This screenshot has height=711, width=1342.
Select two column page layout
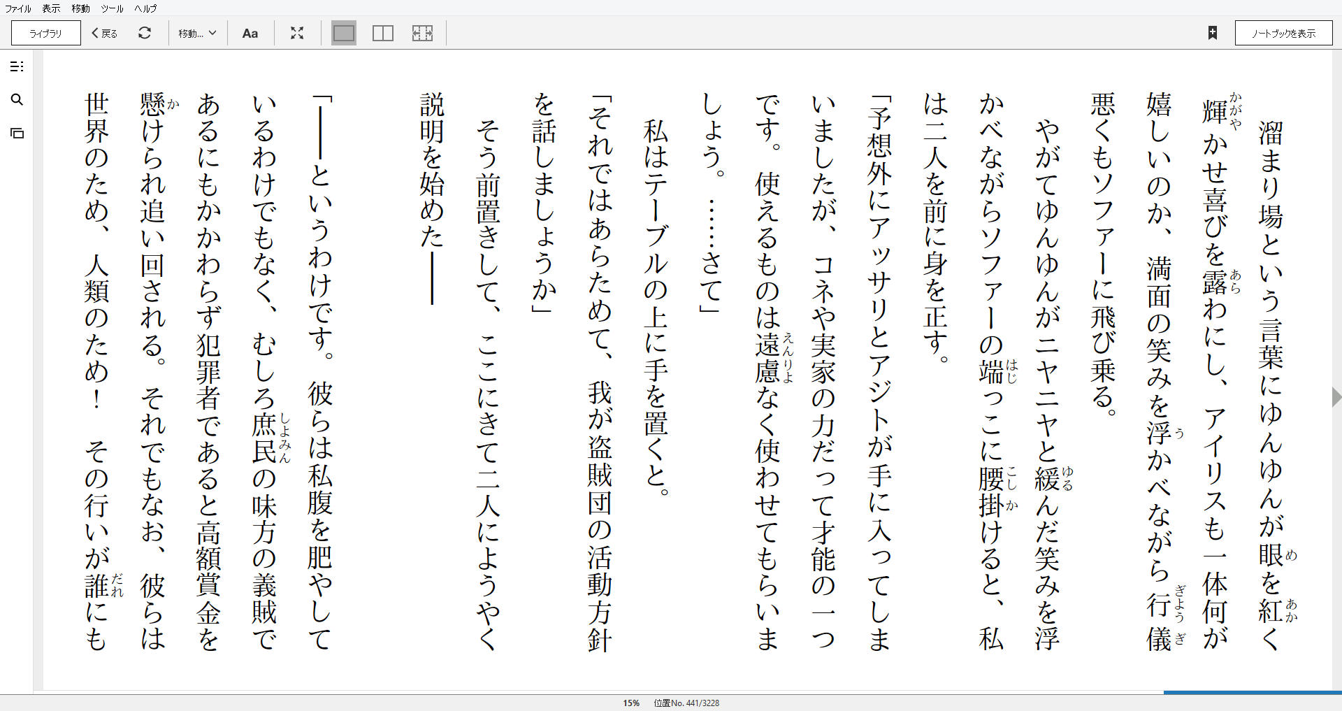click(x=383, y=33)
